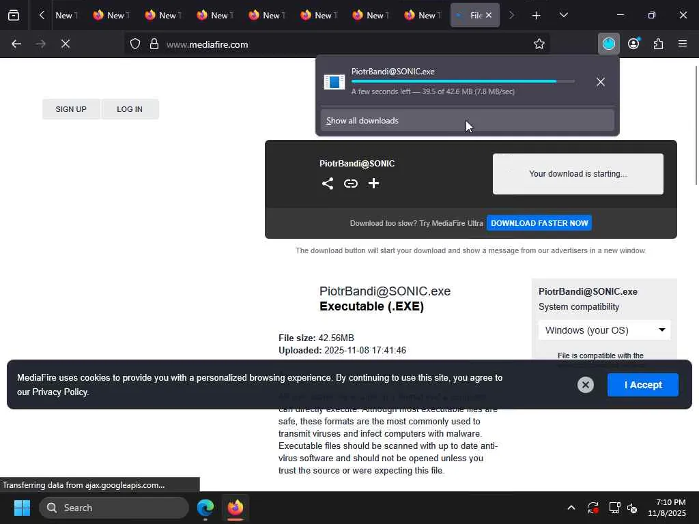Open tracking protection shield icon
This screenshot has height=524, width=699.
point(135,44)
